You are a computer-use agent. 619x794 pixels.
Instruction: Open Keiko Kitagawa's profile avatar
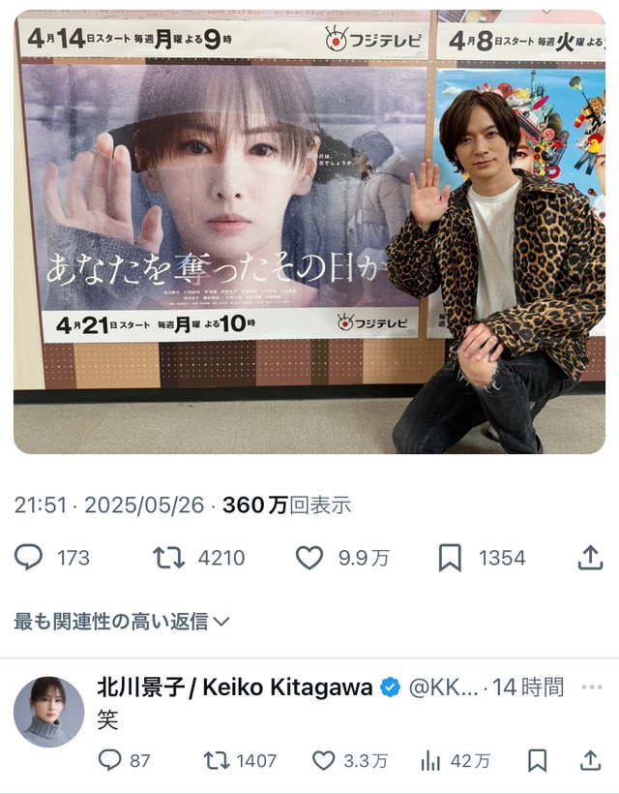49,712
